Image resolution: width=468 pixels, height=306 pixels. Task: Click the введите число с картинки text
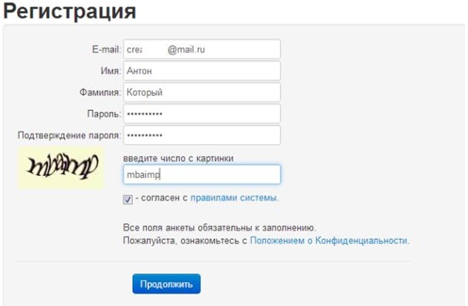[178, 158]
